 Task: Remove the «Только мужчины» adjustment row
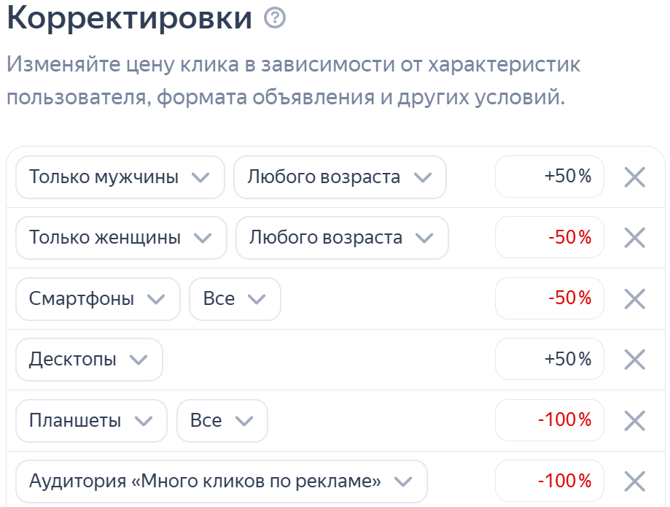coord(634,177)
